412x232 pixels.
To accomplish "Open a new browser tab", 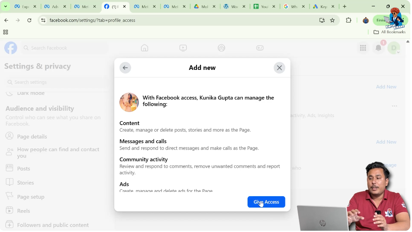I will [345, 7].
